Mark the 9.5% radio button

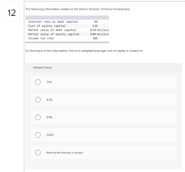38,117
